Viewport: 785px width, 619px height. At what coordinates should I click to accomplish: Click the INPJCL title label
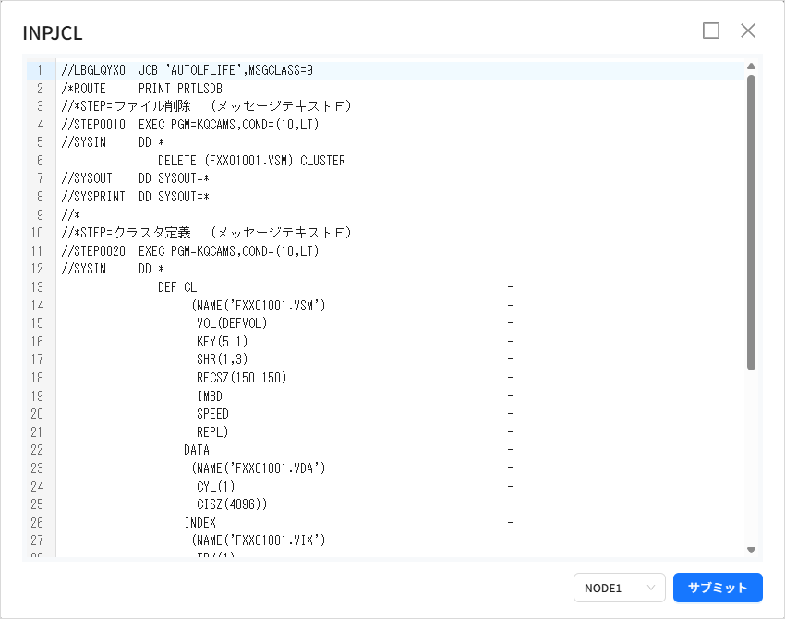(52, 32)
